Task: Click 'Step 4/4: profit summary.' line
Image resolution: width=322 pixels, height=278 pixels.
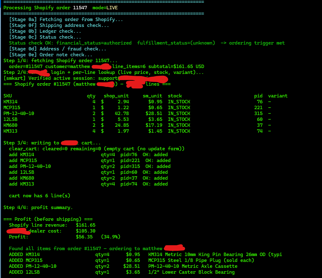Action: pyautogui.click(x=38, y=207)
